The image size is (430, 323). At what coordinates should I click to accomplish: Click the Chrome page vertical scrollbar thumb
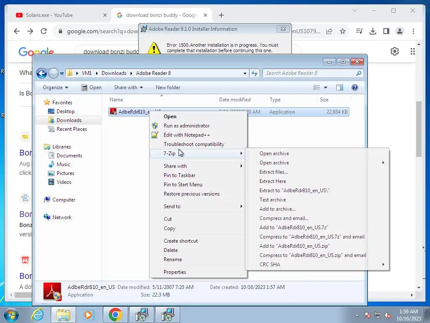pyautogui.click(x=419, y=129)
